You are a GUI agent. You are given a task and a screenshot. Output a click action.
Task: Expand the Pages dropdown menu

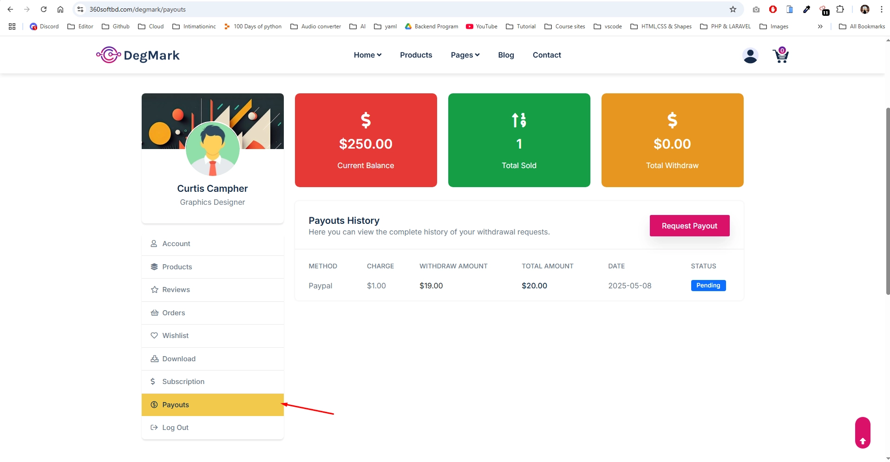point(465,55)
